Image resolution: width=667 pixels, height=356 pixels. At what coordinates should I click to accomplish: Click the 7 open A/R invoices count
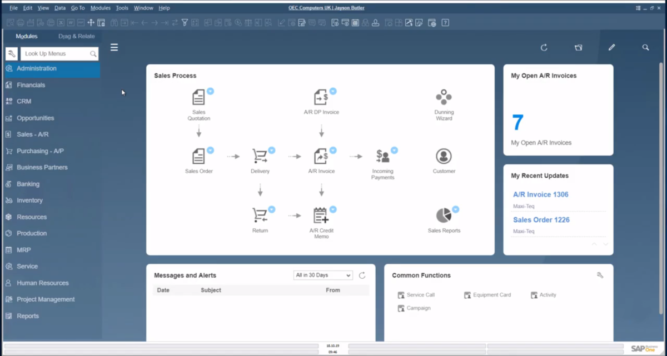(x=517, y=123)
